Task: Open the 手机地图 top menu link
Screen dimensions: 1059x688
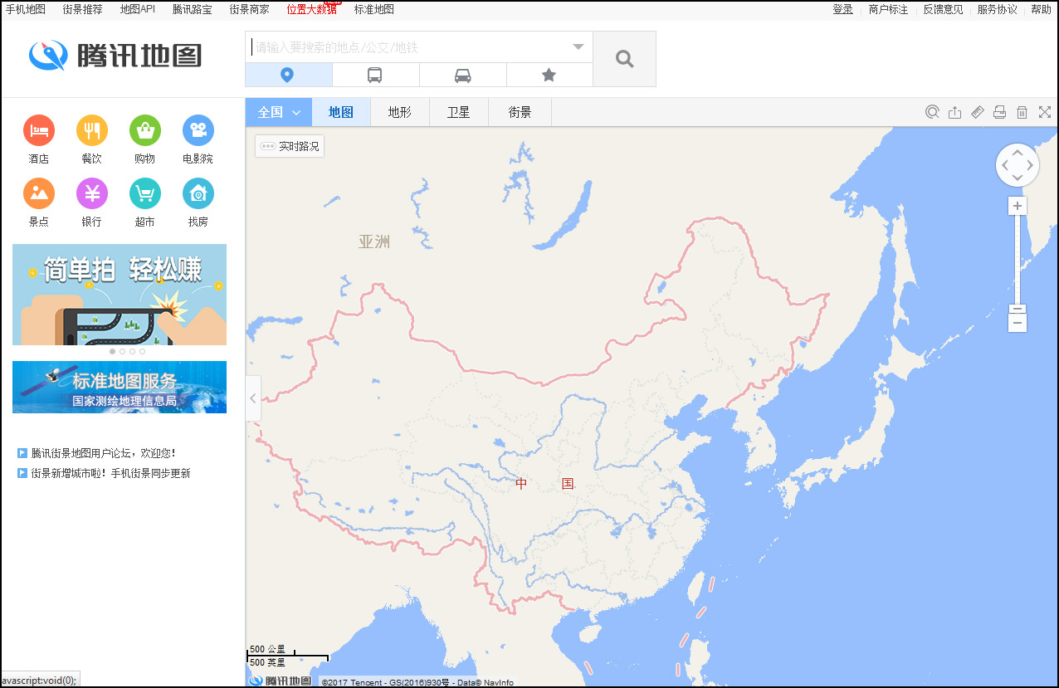Action: point(26,9)
